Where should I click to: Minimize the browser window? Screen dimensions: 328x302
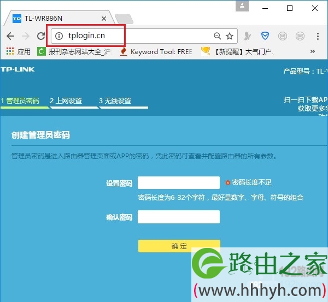pos(265,8)
